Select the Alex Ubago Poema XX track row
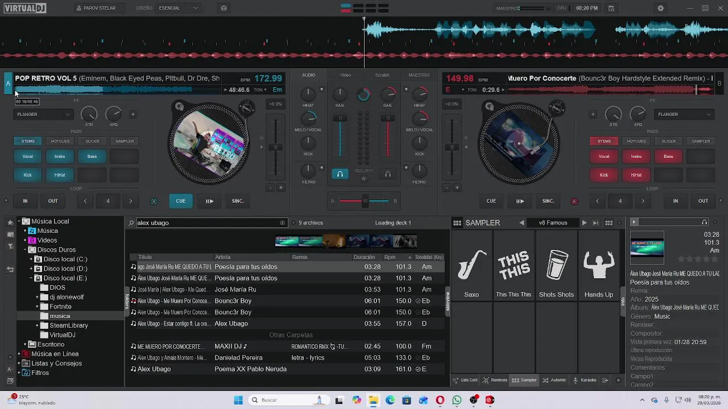Image resolution: width=728 pixels, height=409 pixels. [287, 369]
